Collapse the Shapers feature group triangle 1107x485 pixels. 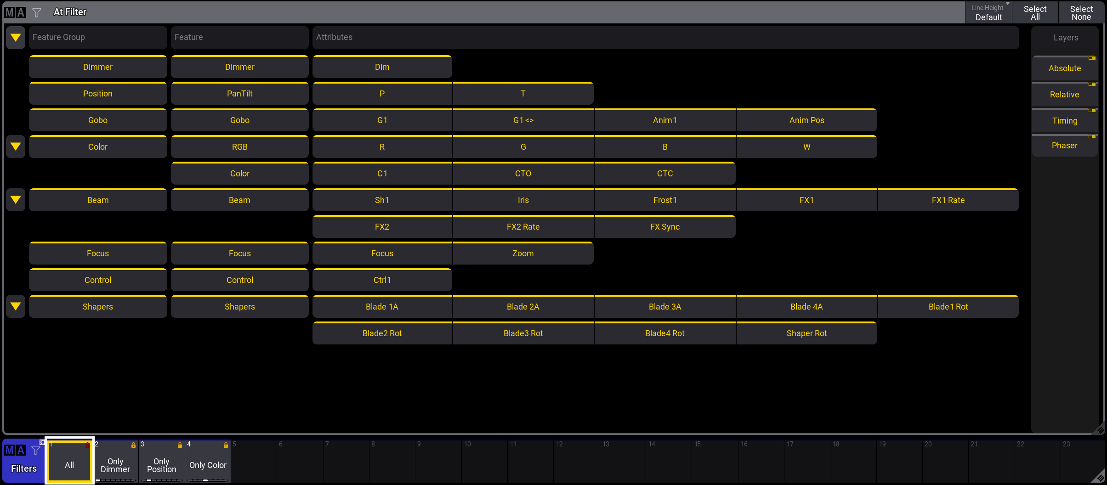(x=15, y=306)
